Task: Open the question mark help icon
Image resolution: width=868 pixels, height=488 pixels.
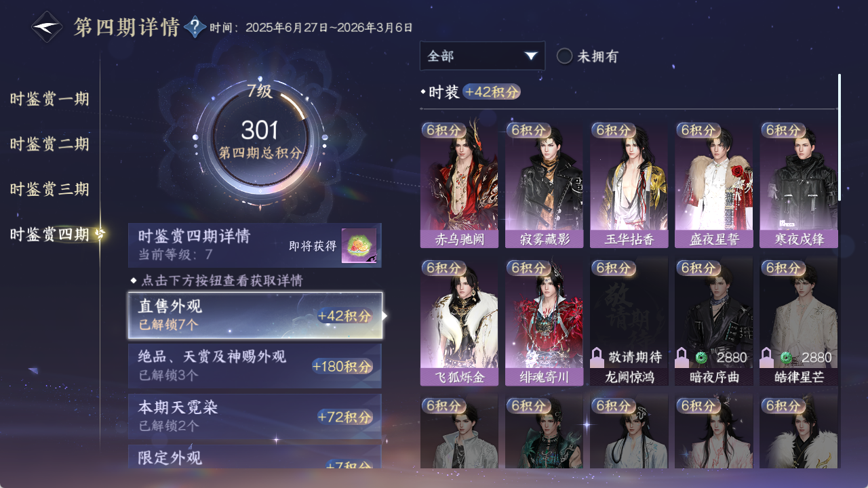Action: pos(195,27)
